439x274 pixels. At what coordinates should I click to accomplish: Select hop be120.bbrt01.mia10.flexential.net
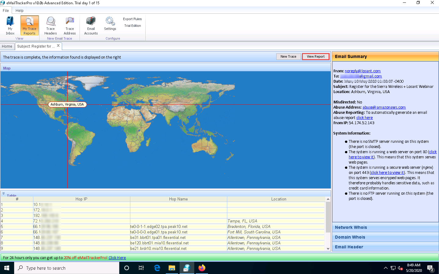point(159,243)
